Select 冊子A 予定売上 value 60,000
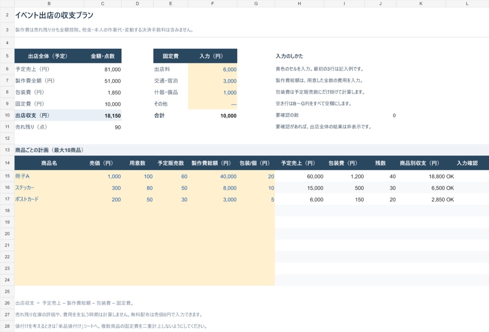 [299, 176]
